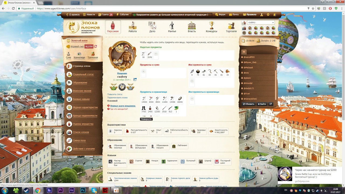Image resolution: width=345 pixels, height=194 pixels.
Task: Switch to the Власть section
Action: [x=192, y=27]
